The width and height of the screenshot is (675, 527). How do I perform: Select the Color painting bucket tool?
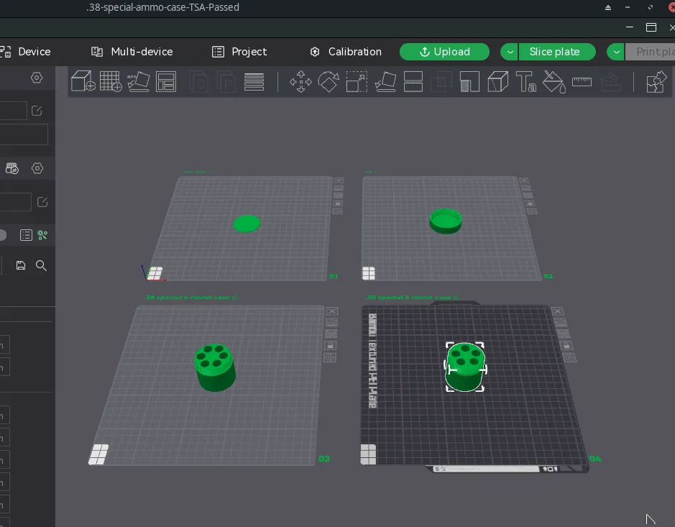pos(554,81)
